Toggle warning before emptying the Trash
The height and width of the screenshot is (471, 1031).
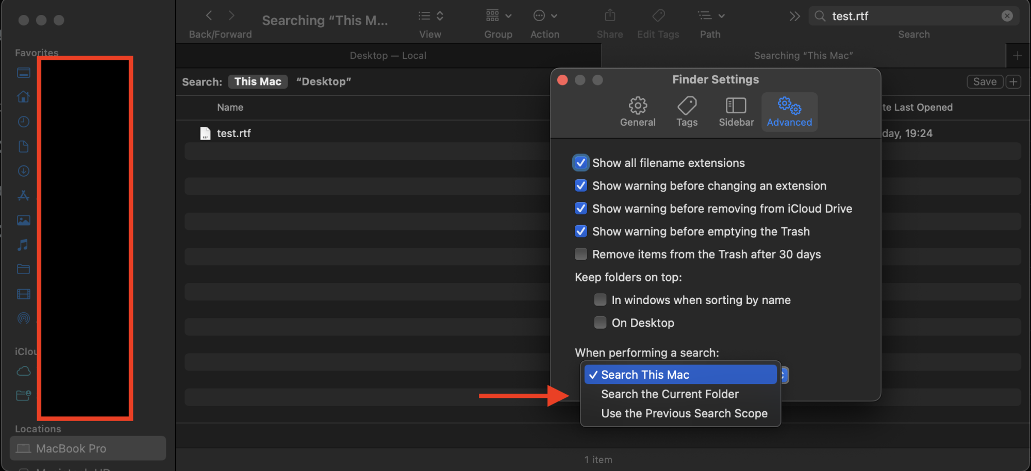(581, 231)
